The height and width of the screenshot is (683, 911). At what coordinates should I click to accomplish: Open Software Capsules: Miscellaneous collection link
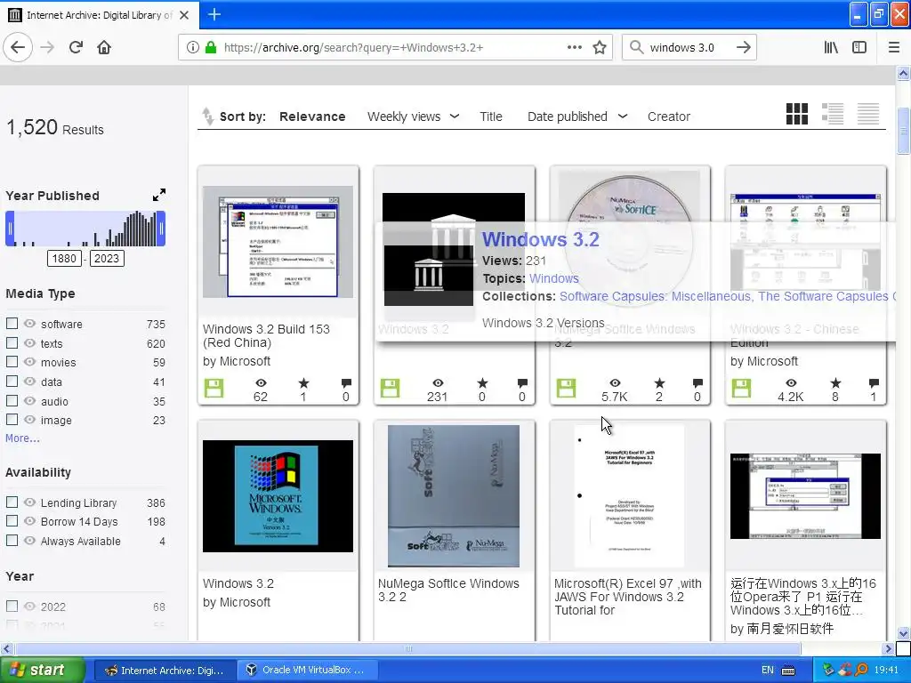coord(655,296)
